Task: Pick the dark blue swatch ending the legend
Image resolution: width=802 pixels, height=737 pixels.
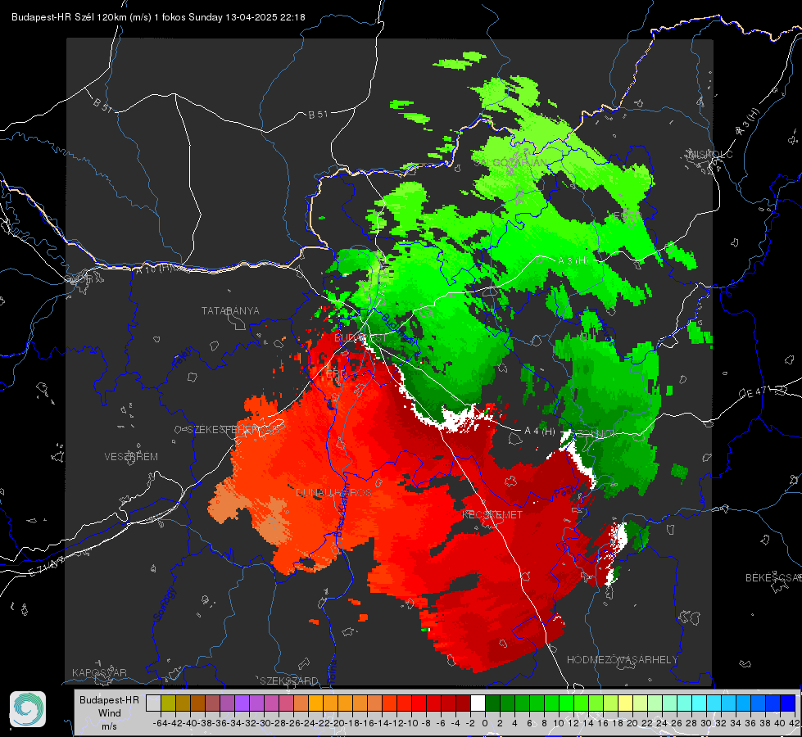Action: 788,703
